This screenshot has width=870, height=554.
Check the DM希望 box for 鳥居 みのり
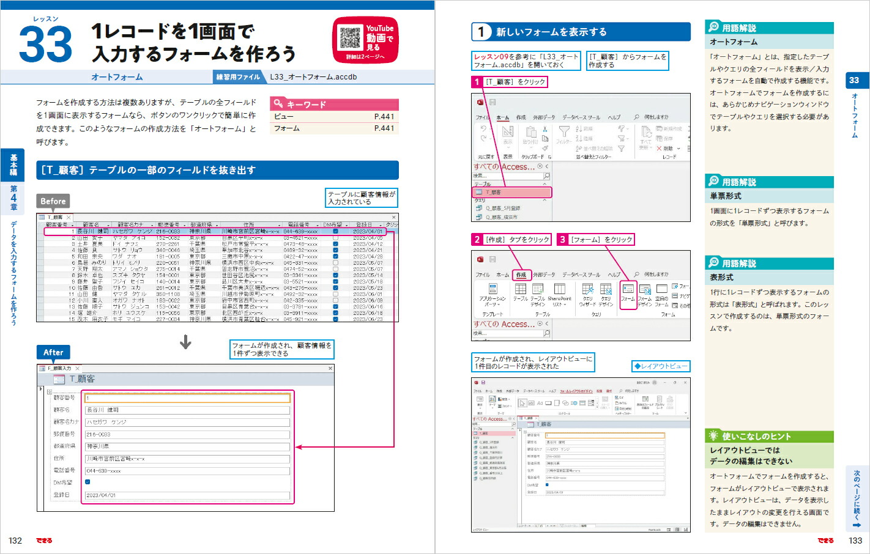pyautogui.click(x=335, y=263)
